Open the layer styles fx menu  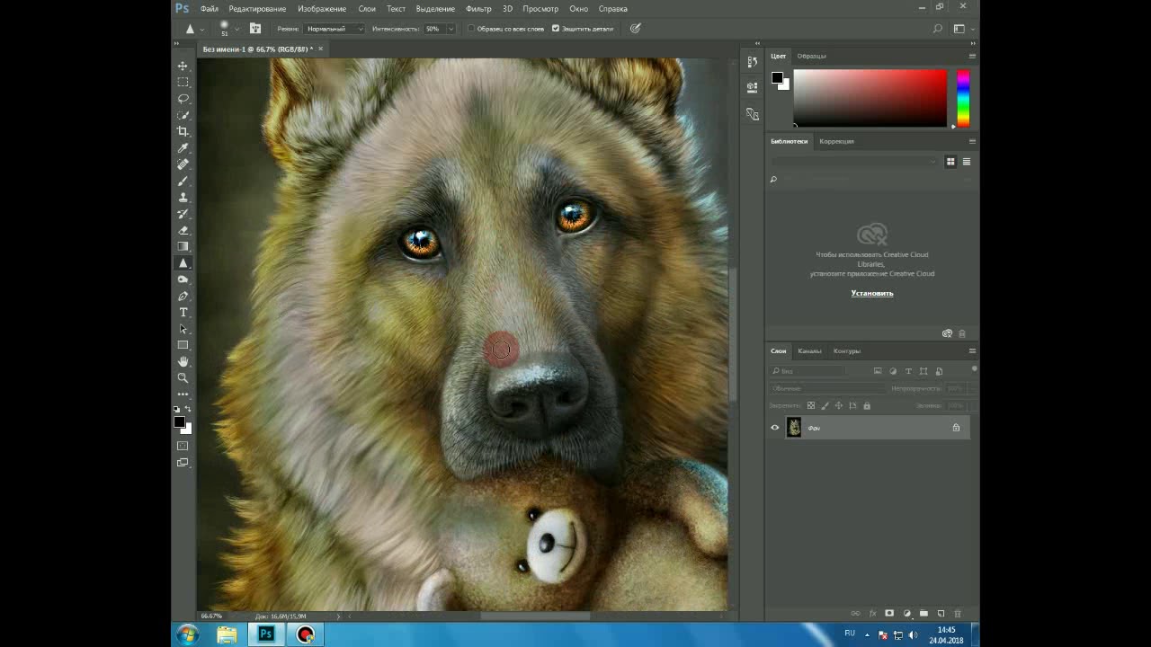click(872, 614)
